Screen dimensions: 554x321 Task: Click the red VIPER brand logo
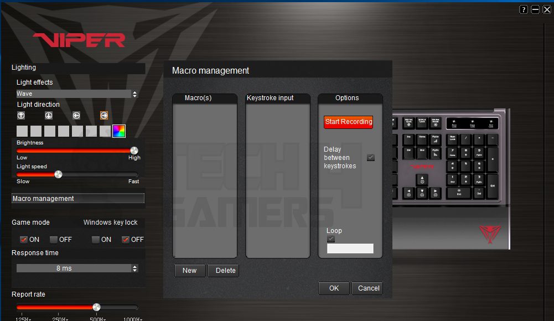[x=79, y=40]
